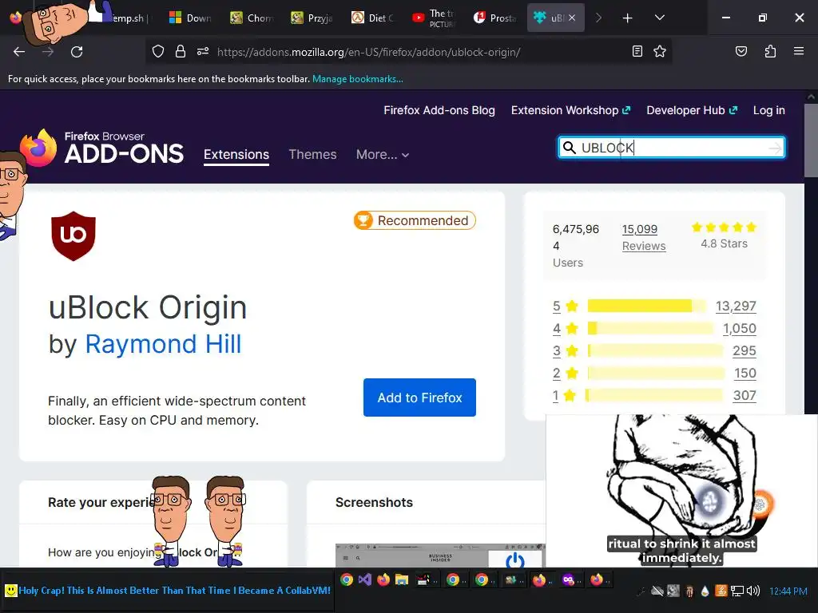Click the uBlock Origin shield logo

pyautogui.click(x=73, y=235)
